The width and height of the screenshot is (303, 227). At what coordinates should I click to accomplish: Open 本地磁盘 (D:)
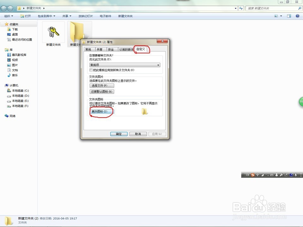coord(21,96)
